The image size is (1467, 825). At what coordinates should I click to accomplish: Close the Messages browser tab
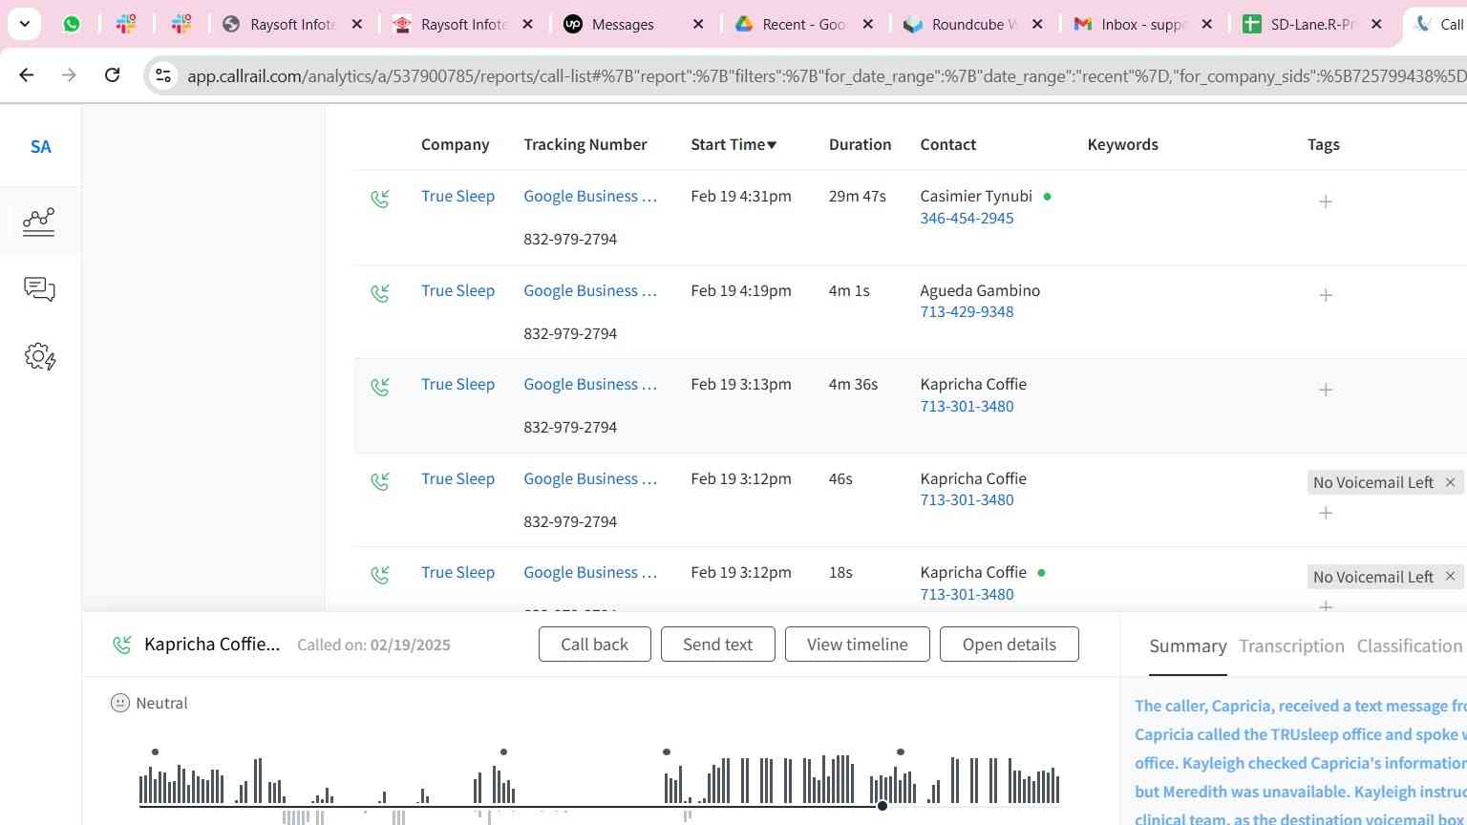(x=698, y=24)
